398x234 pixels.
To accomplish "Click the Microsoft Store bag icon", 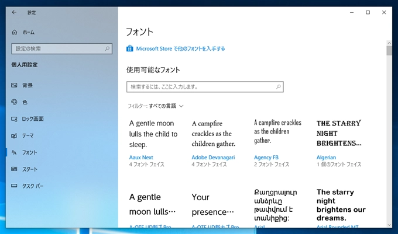I will 130,48.
